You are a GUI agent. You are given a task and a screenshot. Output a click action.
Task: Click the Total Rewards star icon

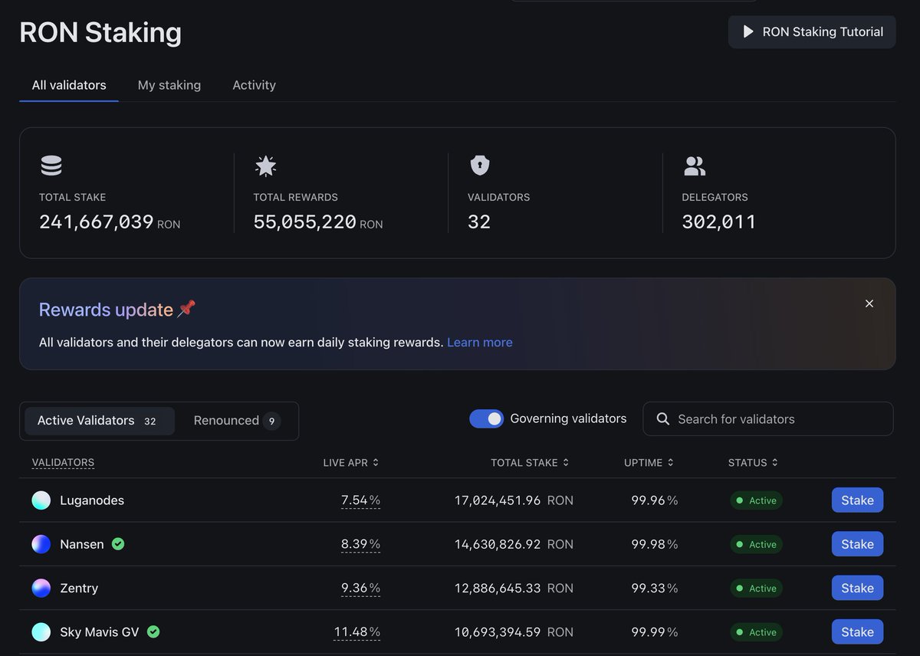tap(265, 166)
